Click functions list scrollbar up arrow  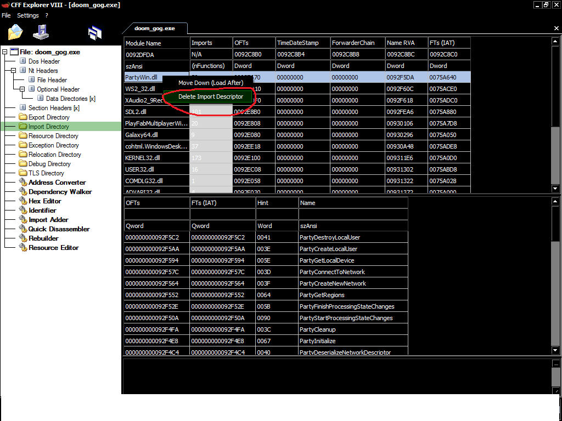coord(555,201)
